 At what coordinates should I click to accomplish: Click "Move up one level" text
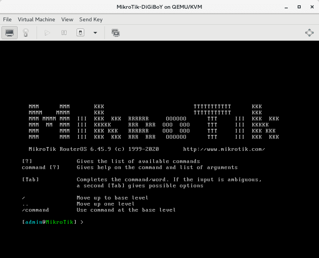click(106, 204)
